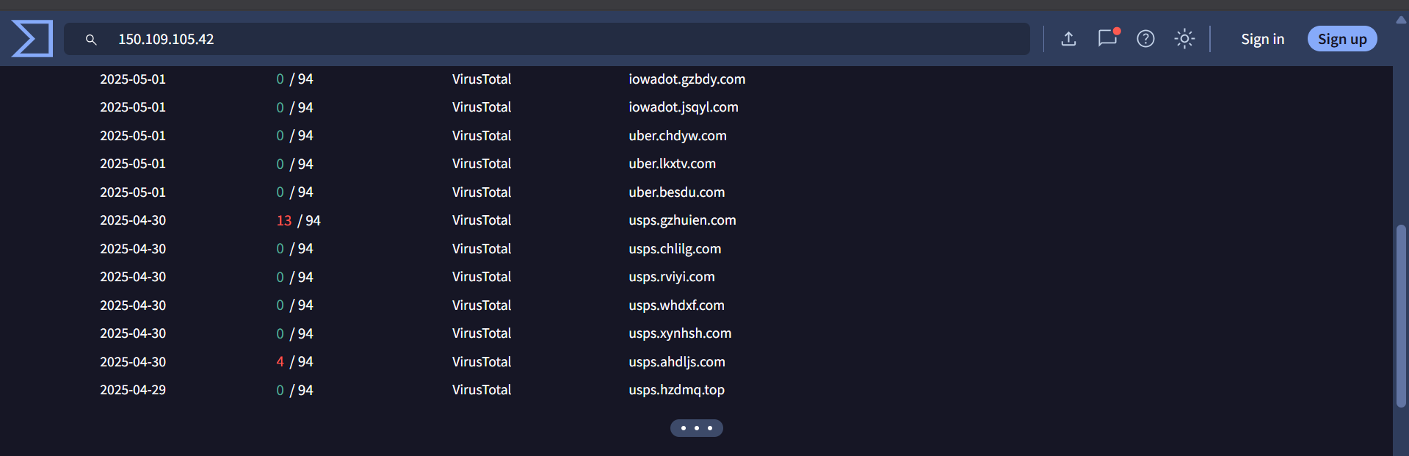Click the VirusTotal label on the usps.rviyi.com row

482,276
